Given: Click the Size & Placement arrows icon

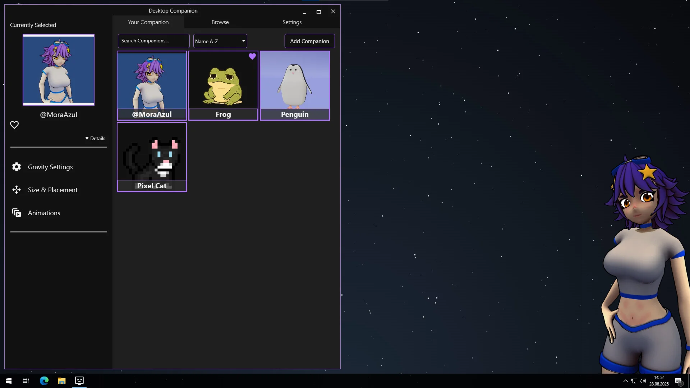Looking at the screenshot, I should coord(17,190).
